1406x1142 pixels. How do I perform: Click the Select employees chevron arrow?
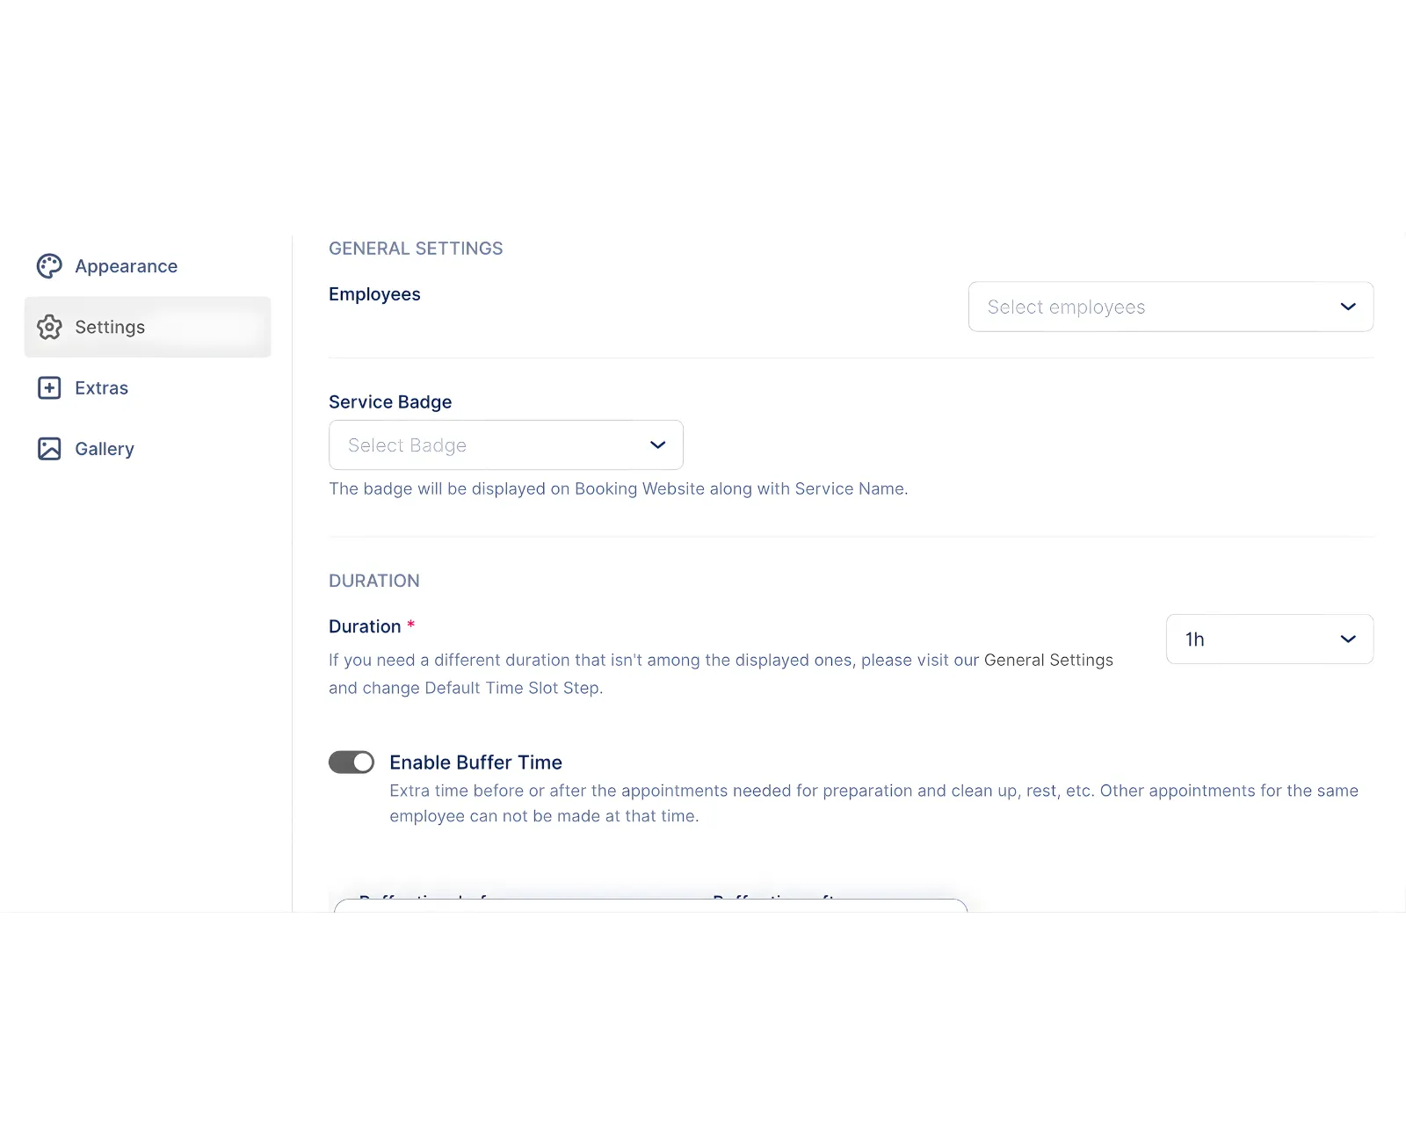[1348, 307]
